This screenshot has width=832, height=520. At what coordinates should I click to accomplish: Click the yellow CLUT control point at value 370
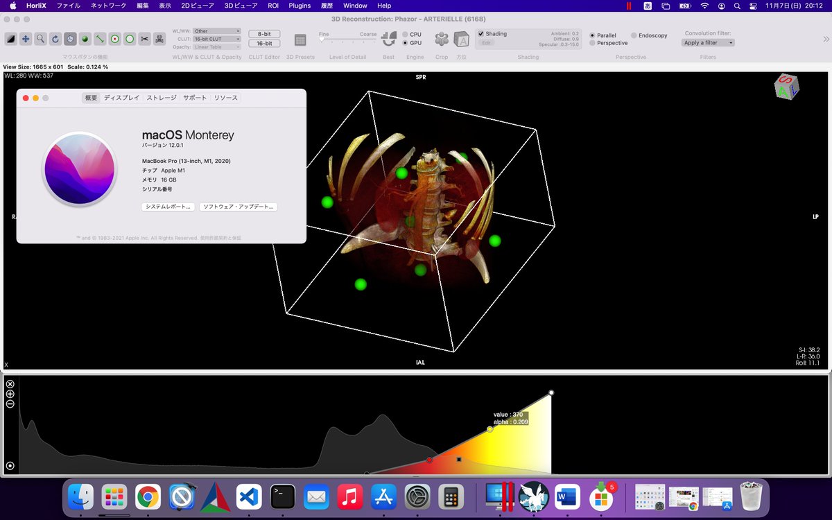coord(489,429)
